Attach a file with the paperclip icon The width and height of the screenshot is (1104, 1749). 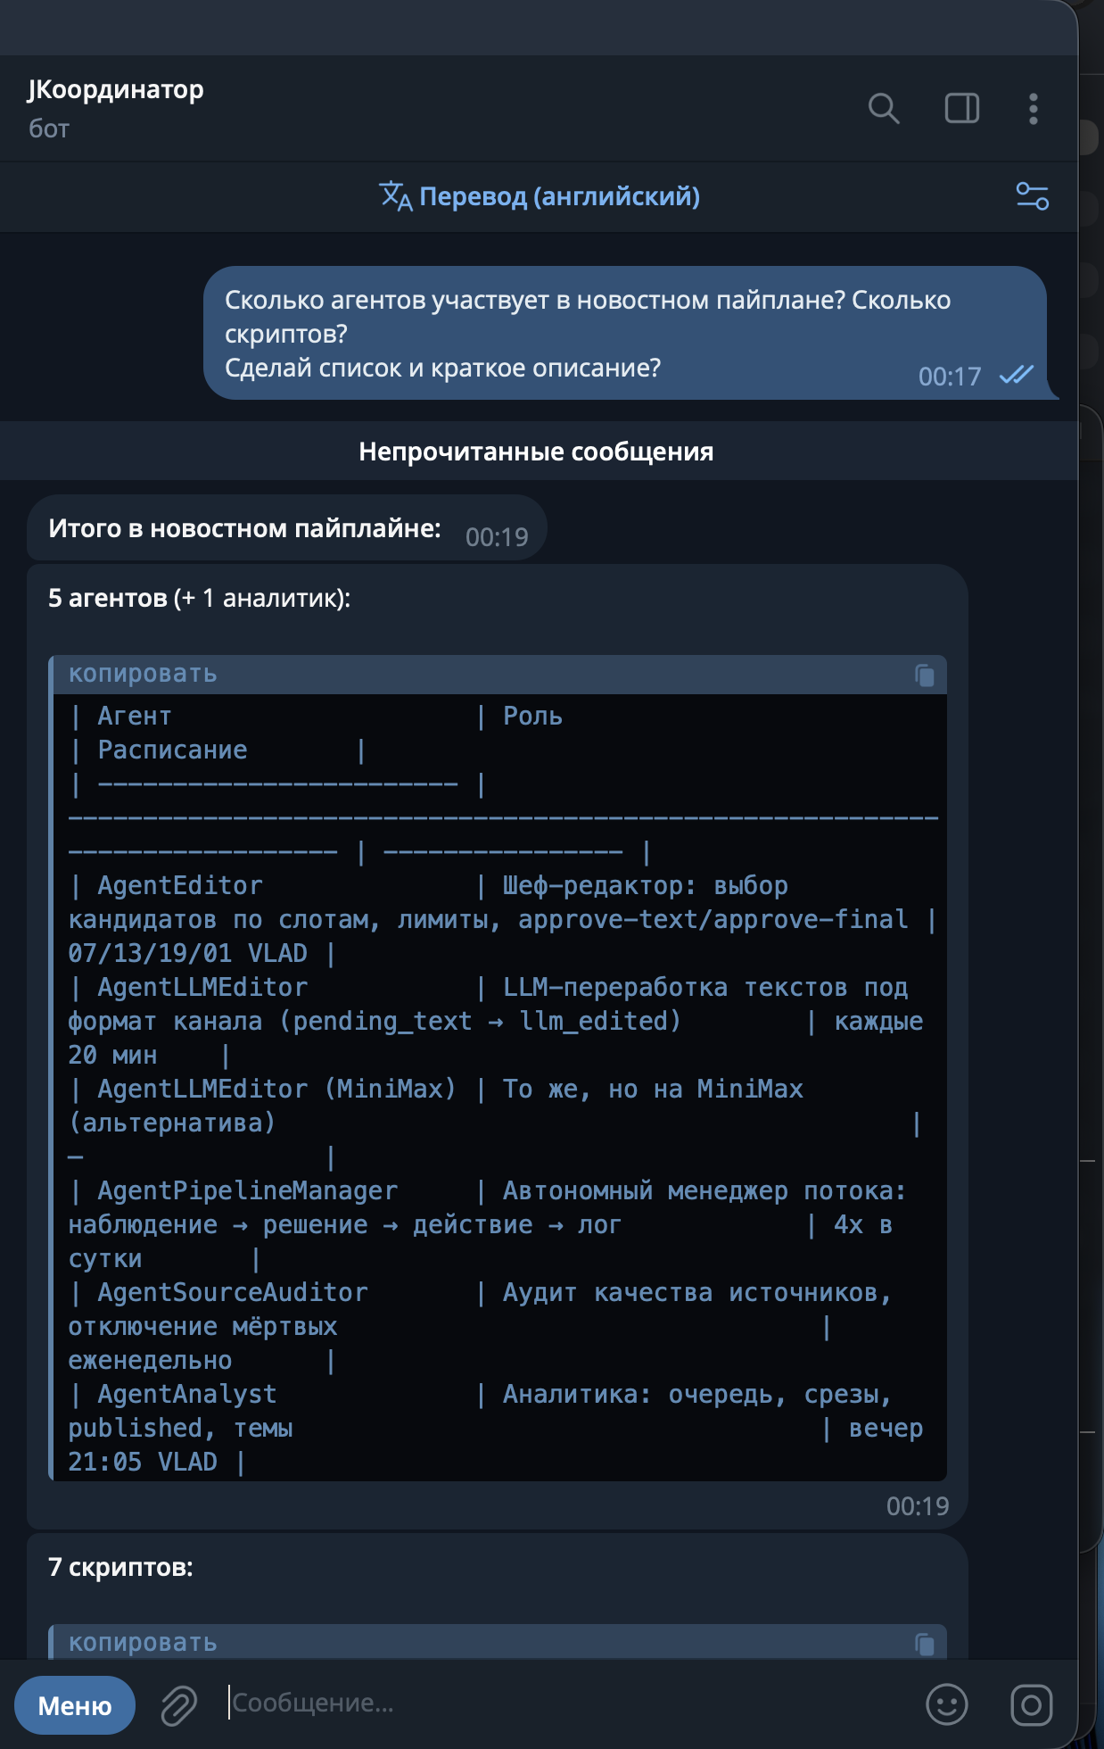point(179,1705)
